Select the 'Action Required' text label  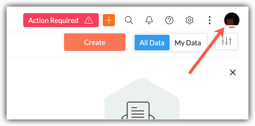(x=53, y=20)
